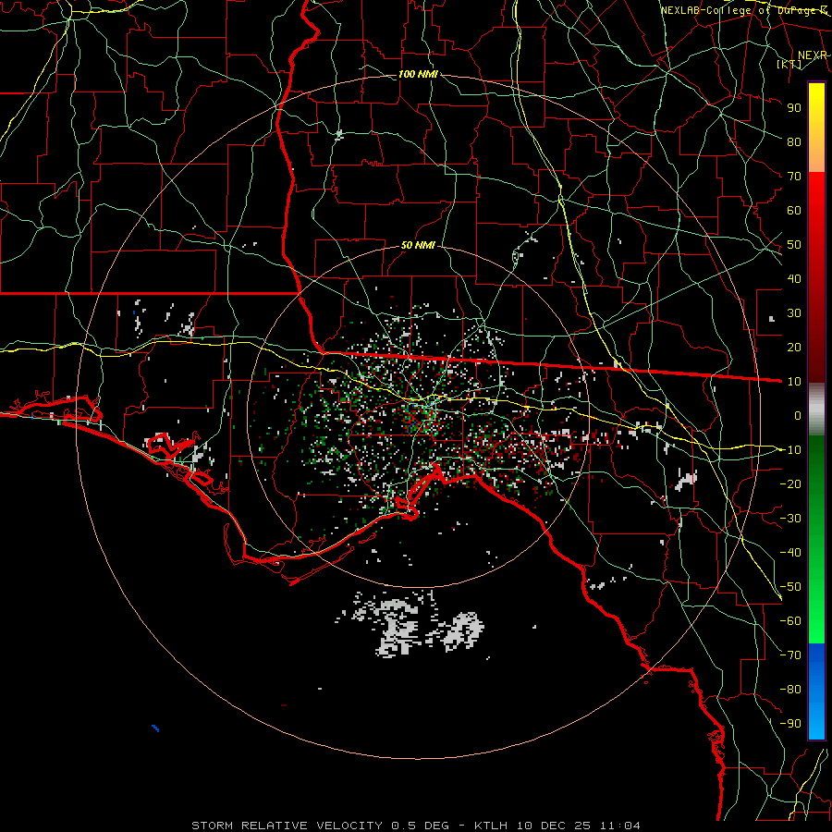
Task: Click the 0.5 DEG elevation text in footer
Action: pyautogui.click(x=421, y=826)
